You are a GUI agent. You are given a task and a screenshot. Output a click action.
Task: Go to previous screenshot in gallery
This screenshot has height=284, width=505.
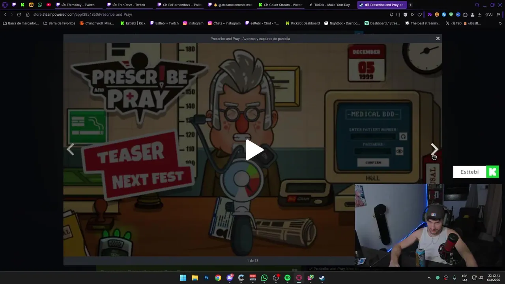coord(71,149)
